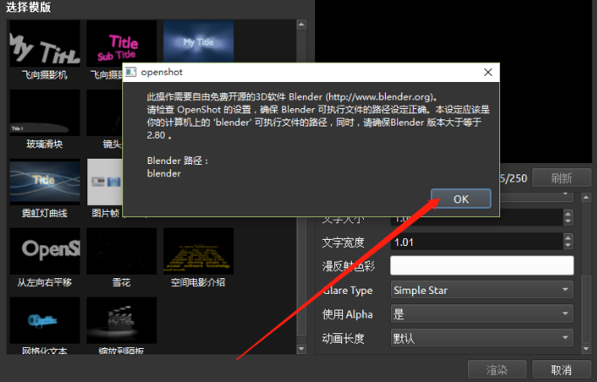597x382 pixels.
Task: Click the 取消 cancel button
Action: [x=561, y=370]
